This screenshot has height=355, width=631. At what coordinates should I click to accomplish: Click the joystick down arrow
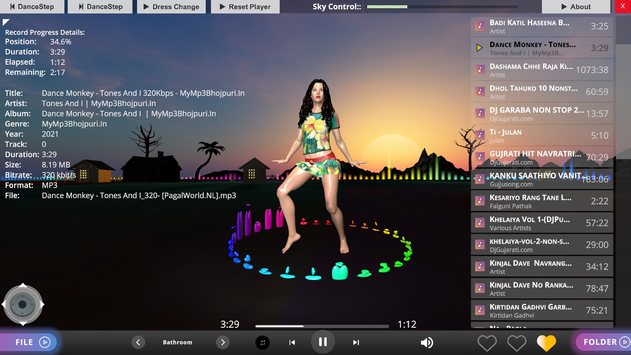click(23, 324)
